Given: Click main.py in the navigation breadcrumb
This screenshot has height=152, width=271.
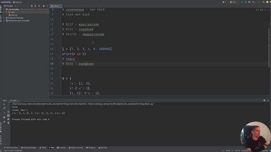Looking at the screenshot, I should coord(17,2).
